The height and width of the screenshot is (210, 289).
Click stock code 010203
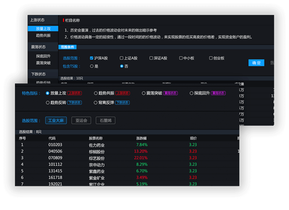[55, 145]
